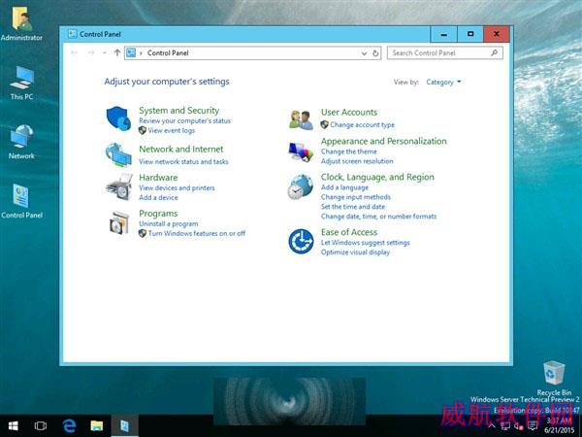
Task: Click the Control Panel breadcrumb in address bar
Action: 168,52
